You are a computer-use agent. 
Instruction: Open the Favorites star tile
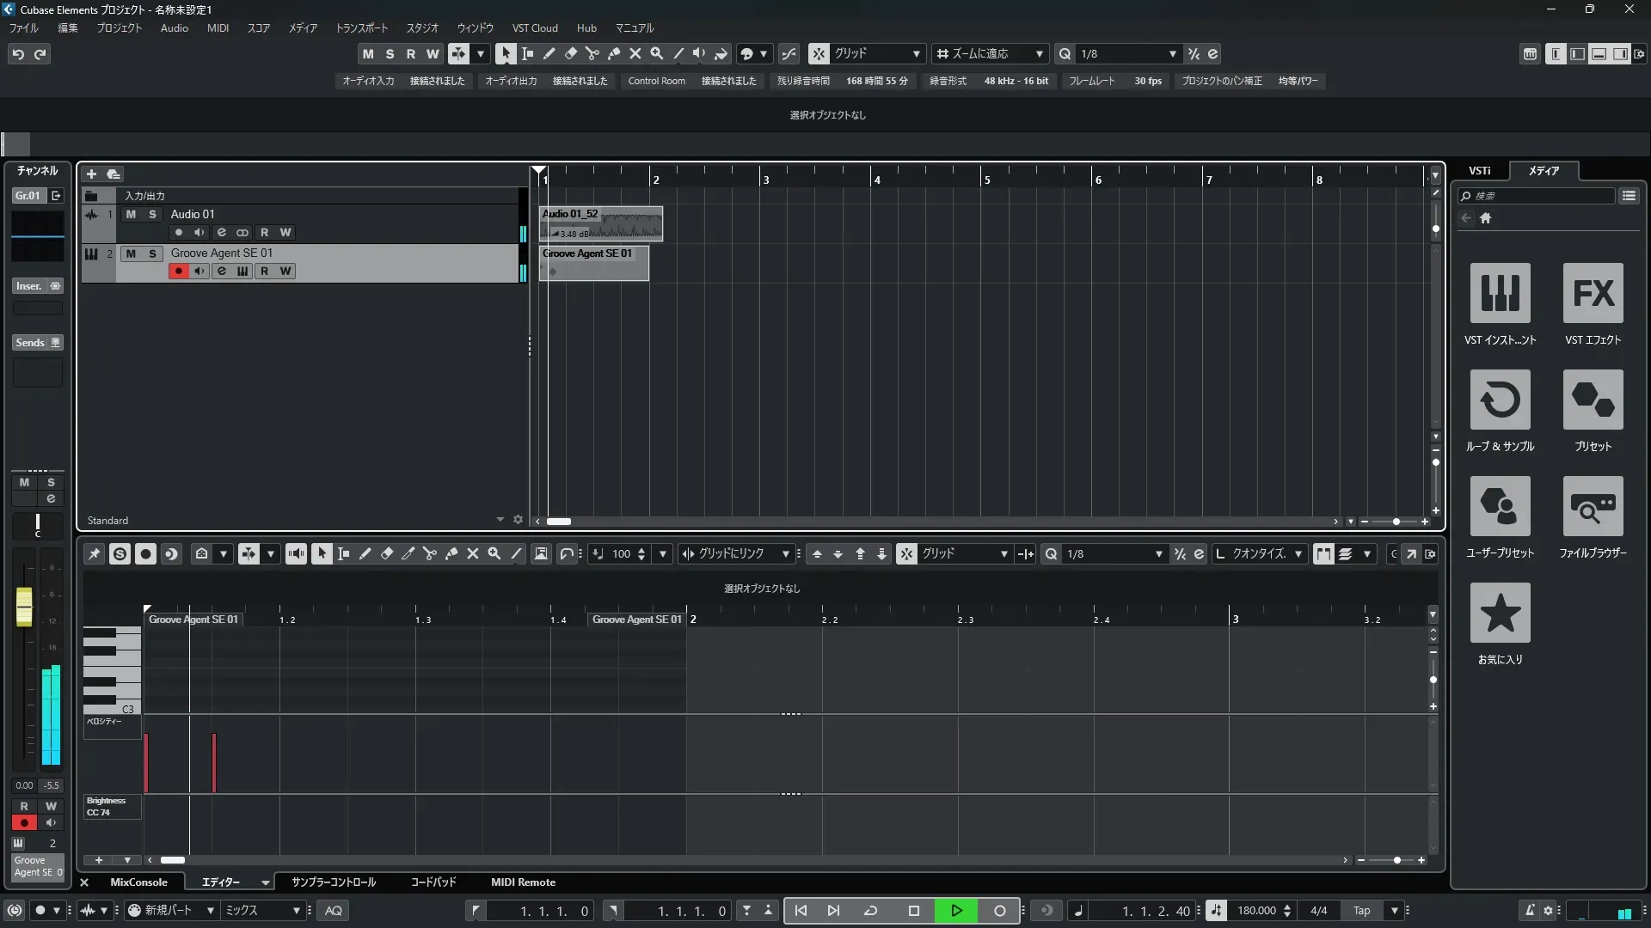click(1500, 613)
